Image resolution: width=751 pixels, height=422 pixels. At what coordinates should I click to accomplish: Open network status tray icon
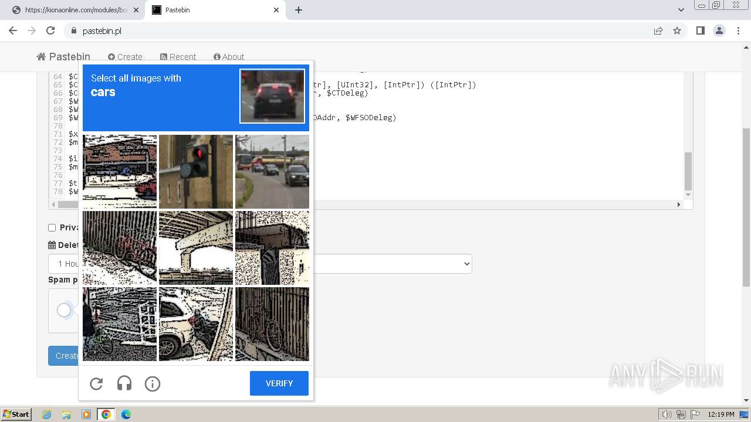tap(681, 414)
